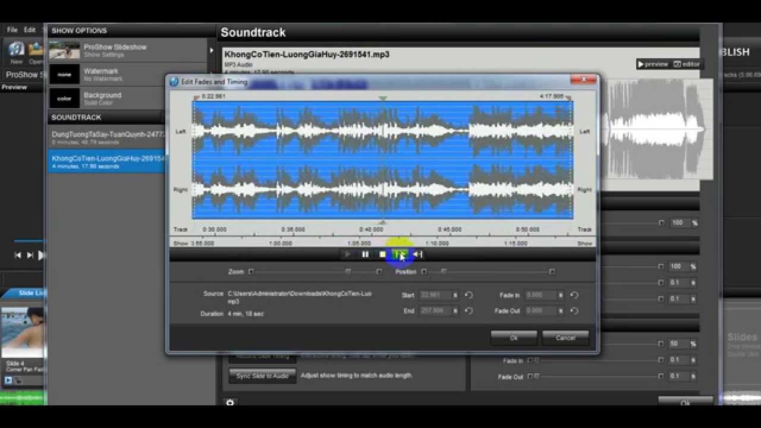Click the Zoom slider thumb

348,272
